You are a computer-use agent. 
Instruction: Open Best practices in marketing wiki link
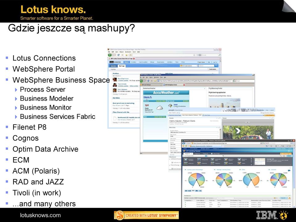pos(123,103)
